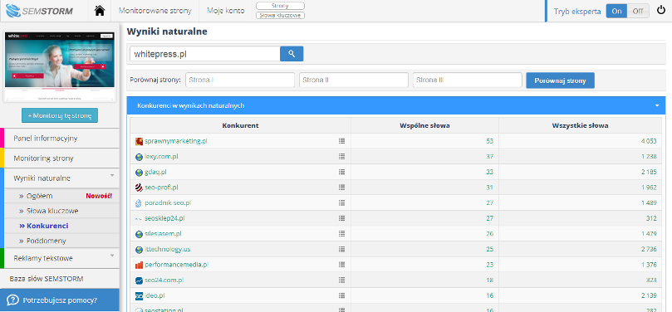Switch expert mode Off
This screenshot has height=312, width=672.
point(638,11)
